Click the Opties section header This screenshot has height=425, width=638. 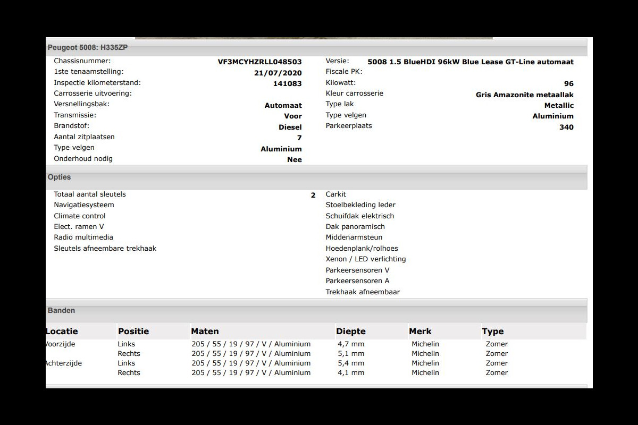tap(59, 177)
